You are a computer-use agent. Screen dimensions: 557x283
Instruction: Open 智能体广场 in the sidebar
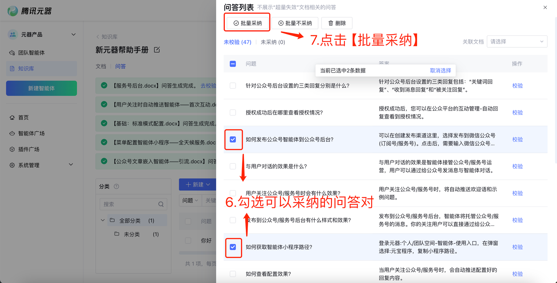pos(31,134)
